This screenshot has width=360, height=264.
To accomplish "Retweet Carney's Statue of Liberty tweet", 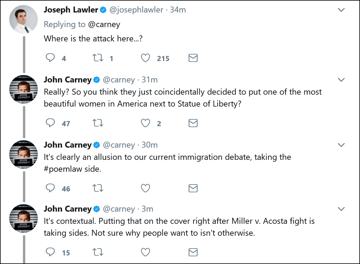I will (x=98, y=123).
